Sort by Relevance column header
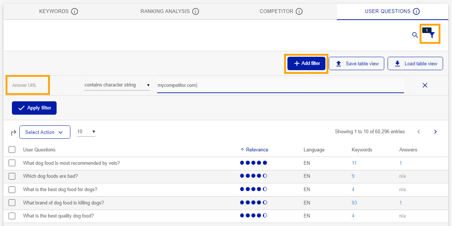452x226 pixels. coord(254,150)
